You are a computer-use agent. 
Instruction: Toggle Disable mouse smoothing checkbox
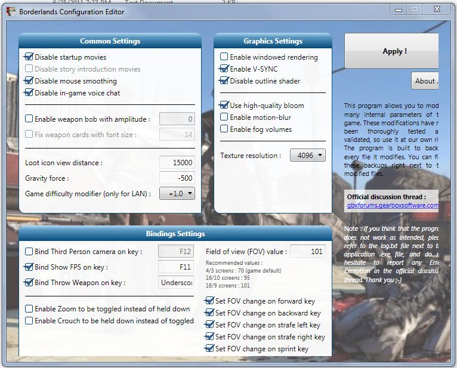[29, 81]
